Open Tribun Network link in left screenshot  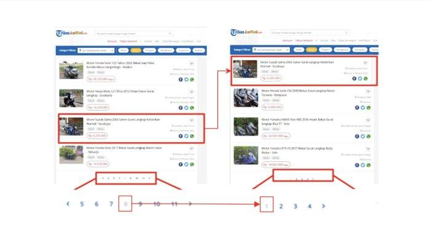[128, 41]
